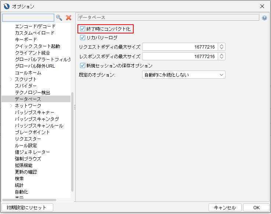The image size is (271, 214).
Task: Toggle リカバリーログ checkbox
Action: [x=83, y=38]
